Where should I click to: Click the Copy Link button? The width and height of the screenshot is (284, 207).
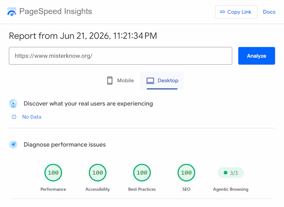(x=236, y=12)
